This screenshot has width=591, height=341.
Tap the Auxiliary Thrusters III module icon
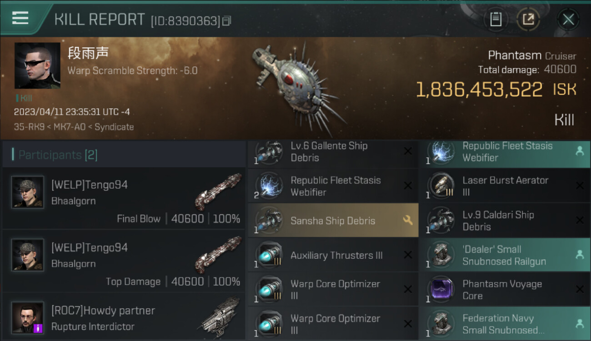(269, 255)
